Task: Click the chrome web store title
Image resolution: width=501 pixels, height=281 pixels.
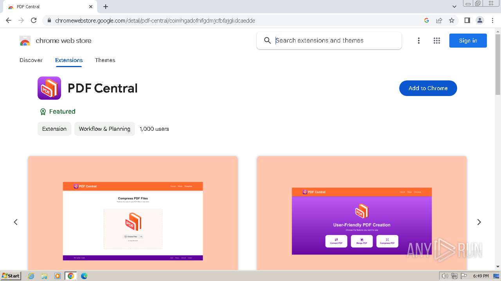Action: [63, 41]
